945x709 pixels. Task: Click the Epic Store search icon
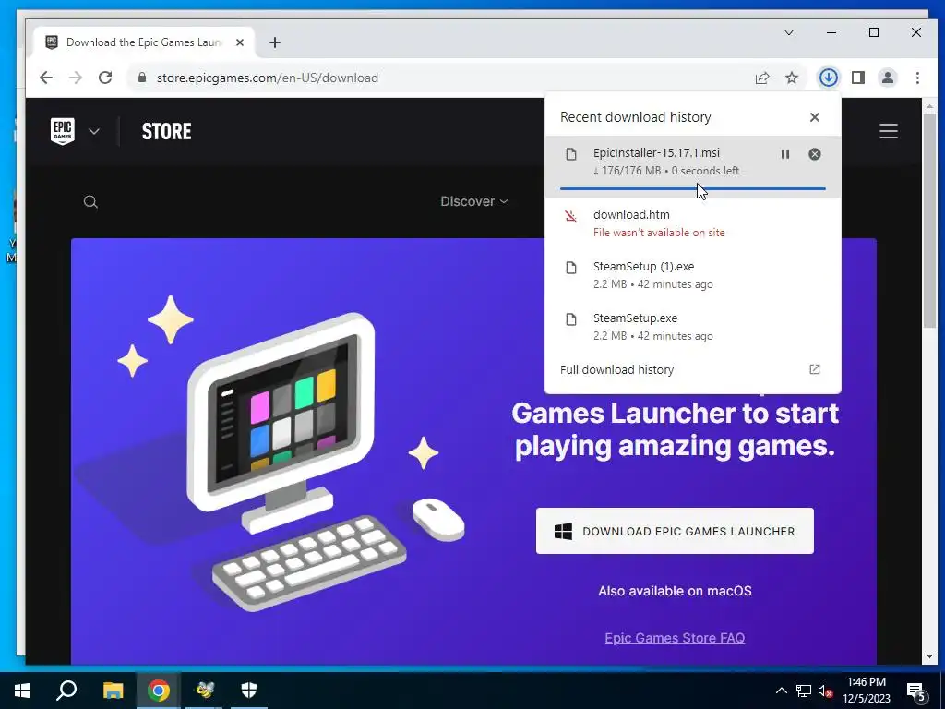(90, 202)
